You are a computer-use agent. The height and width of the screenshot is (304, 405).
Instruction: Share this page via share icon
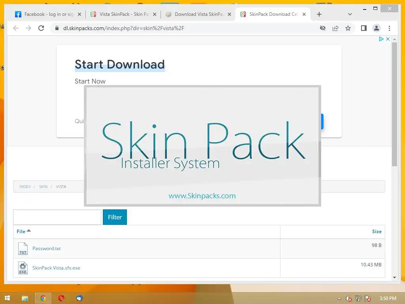point(335,28)
